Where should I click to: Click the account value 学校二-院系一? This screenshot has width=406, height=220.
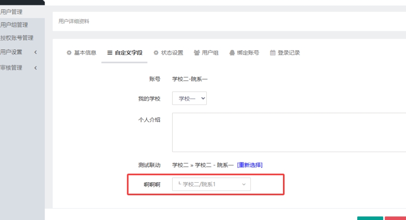[x=190, y=79]
